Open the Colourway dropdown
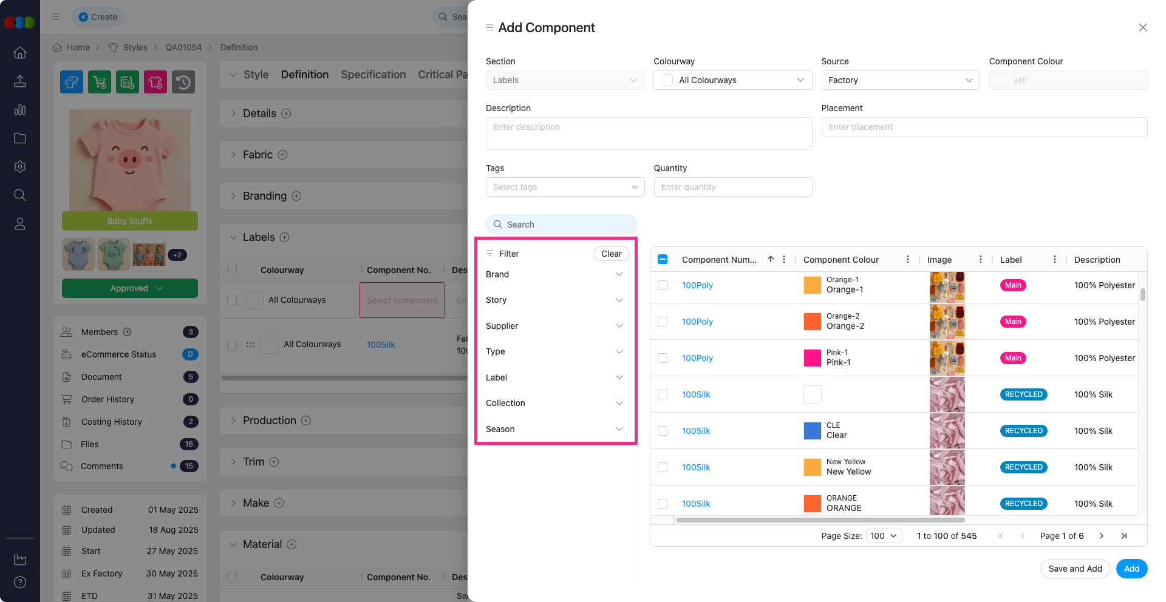1166x602 pixels. (x=732, y=80)
